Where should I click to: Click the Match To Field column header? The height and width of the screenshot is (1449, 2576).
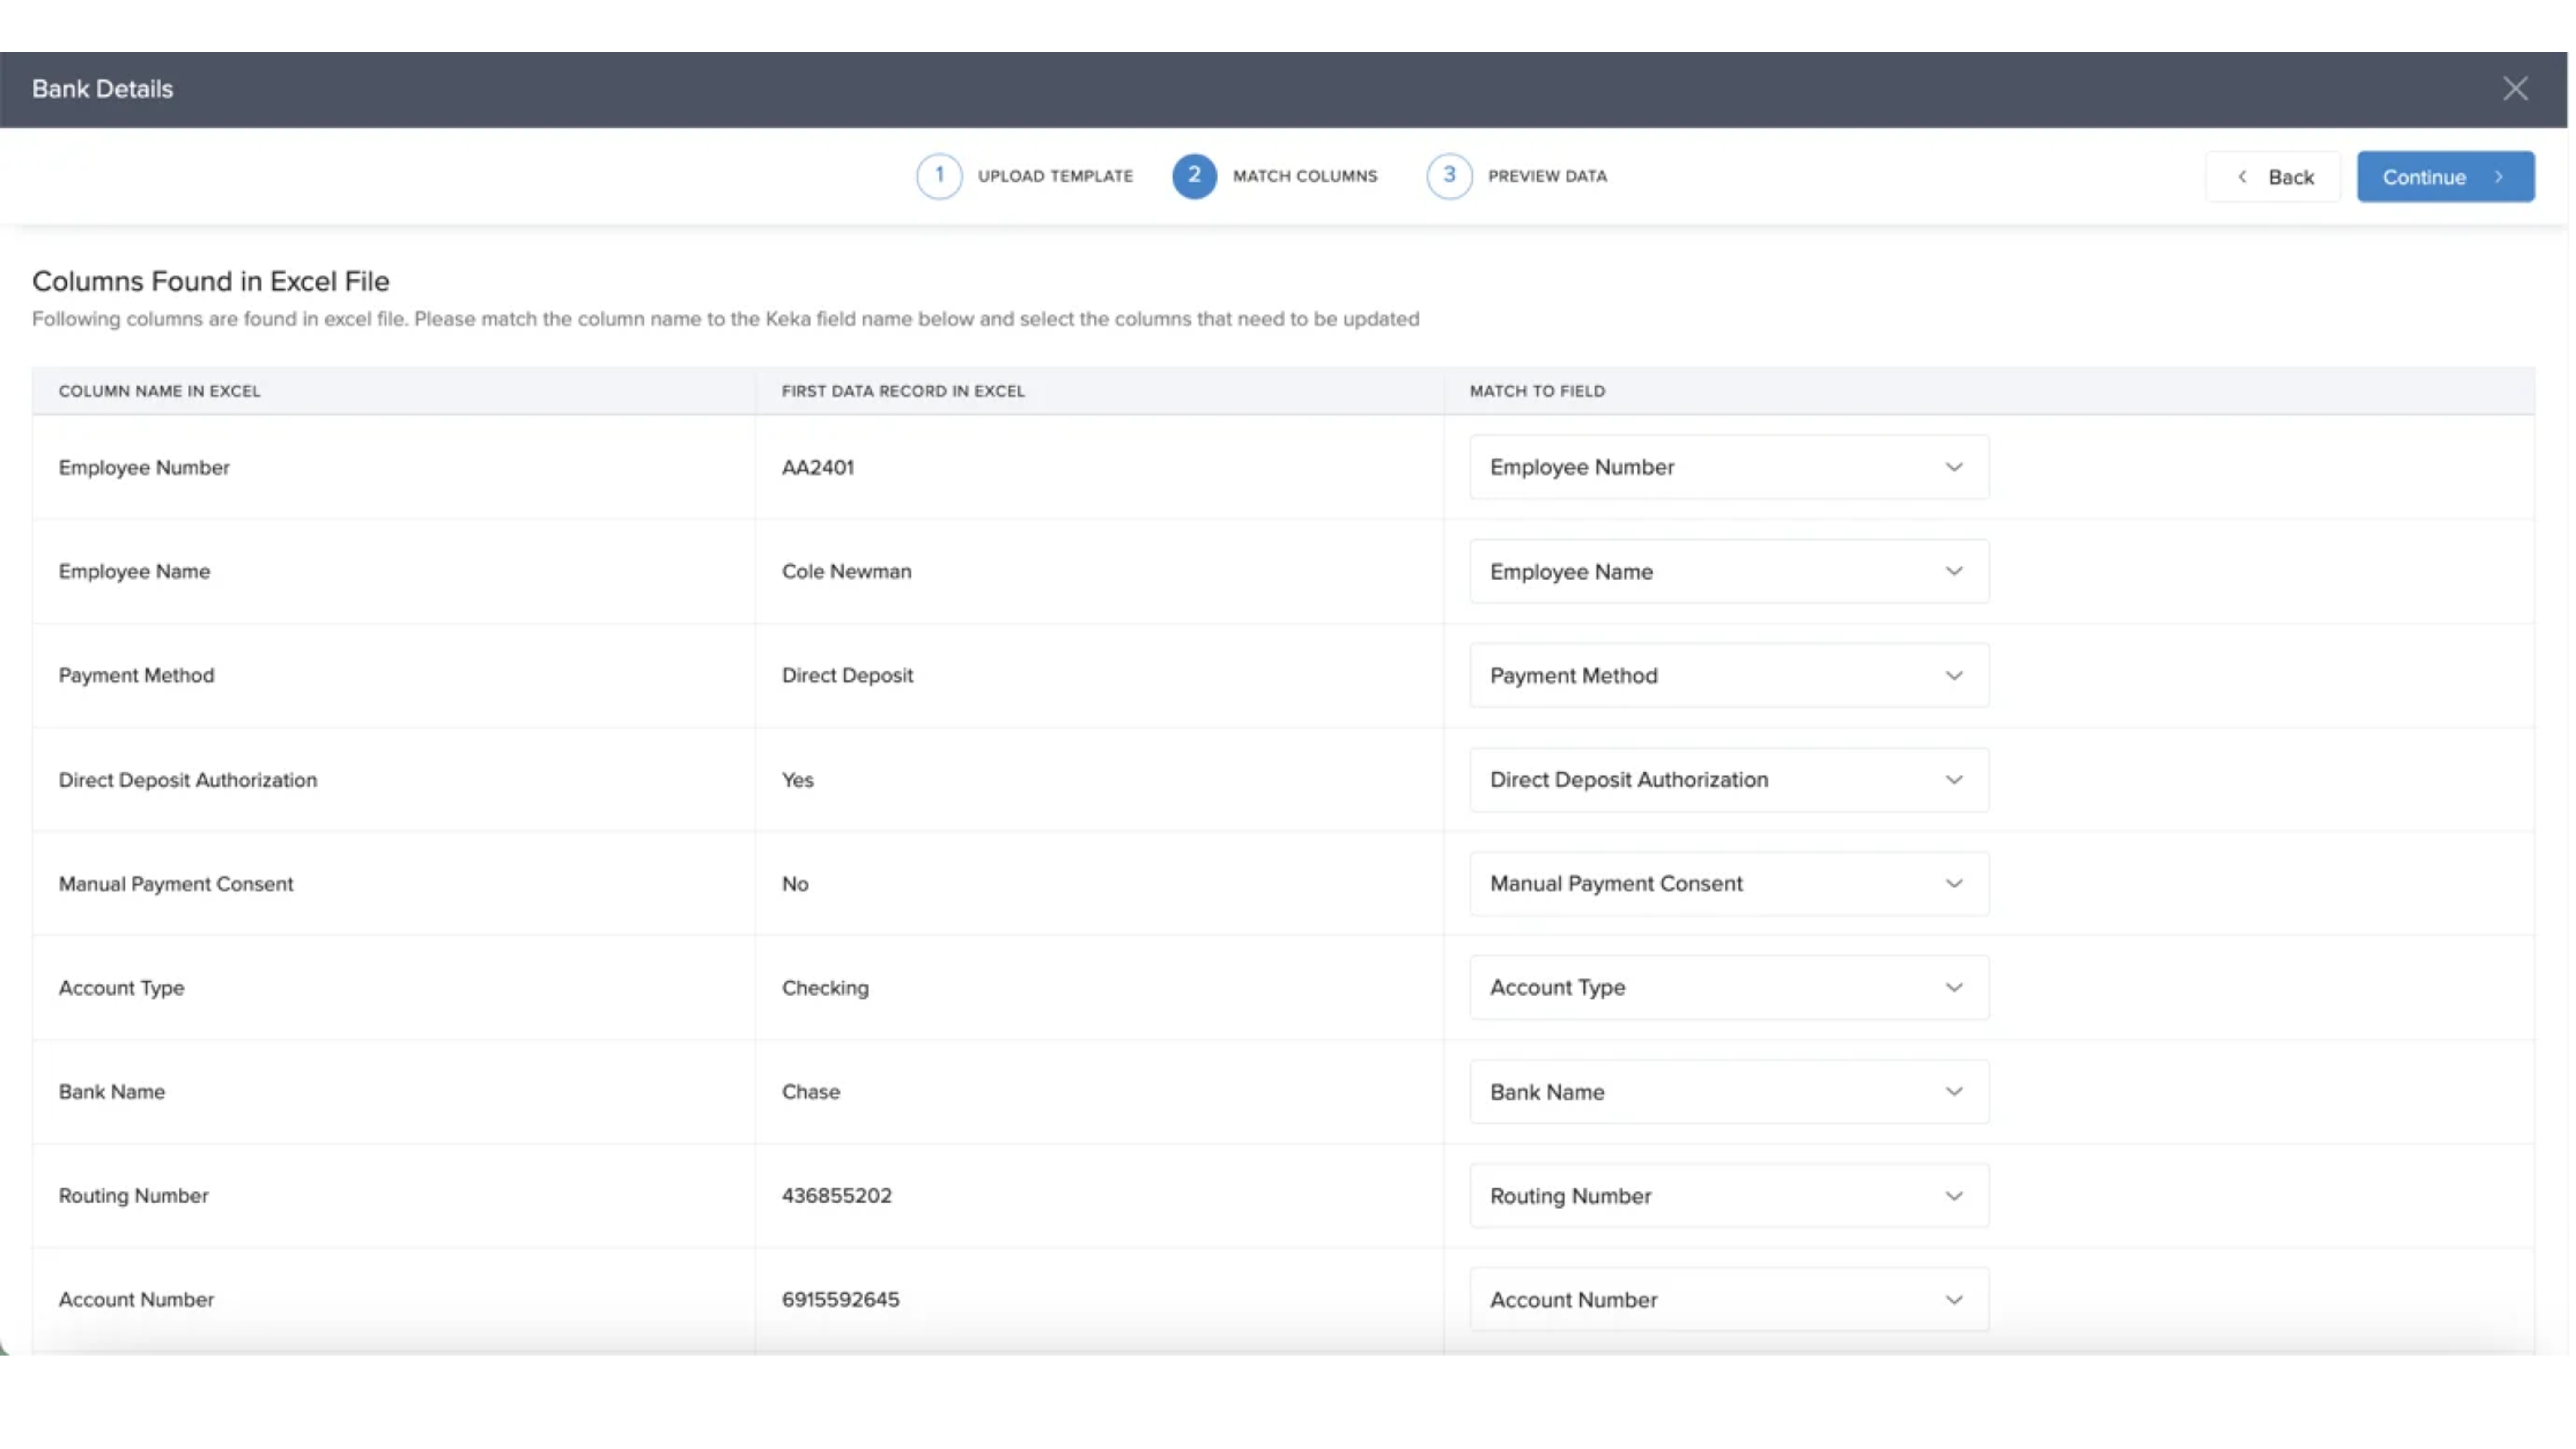[1537, 391]
